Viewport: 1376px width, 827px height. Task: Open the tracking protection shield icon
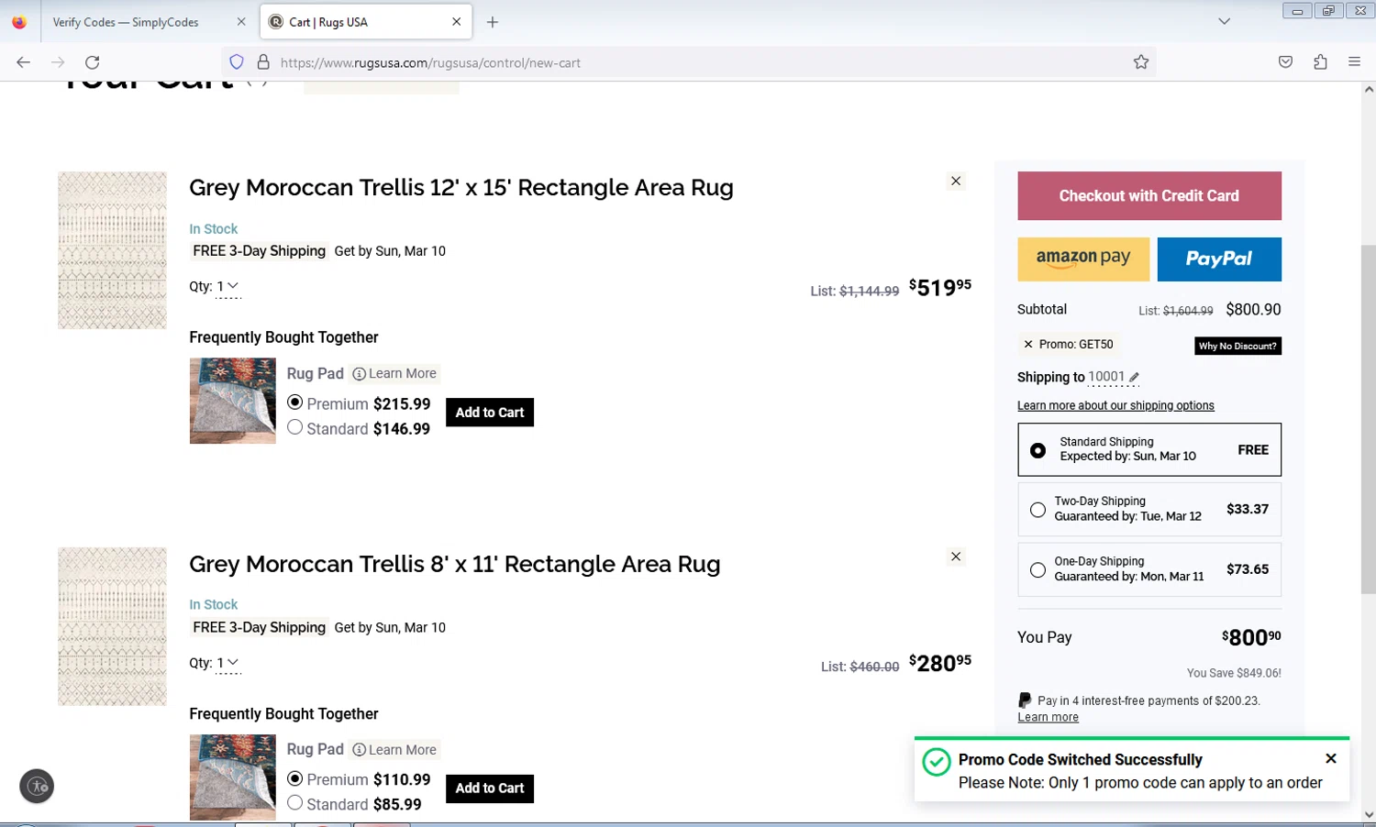click(237, 62)
